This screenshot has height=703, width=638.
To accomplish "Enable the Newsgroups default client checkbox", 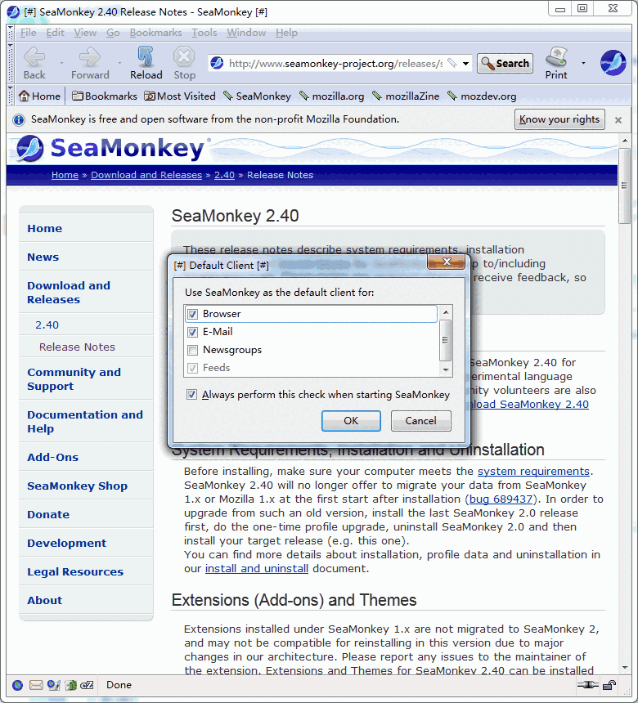I will pos(192,350).
